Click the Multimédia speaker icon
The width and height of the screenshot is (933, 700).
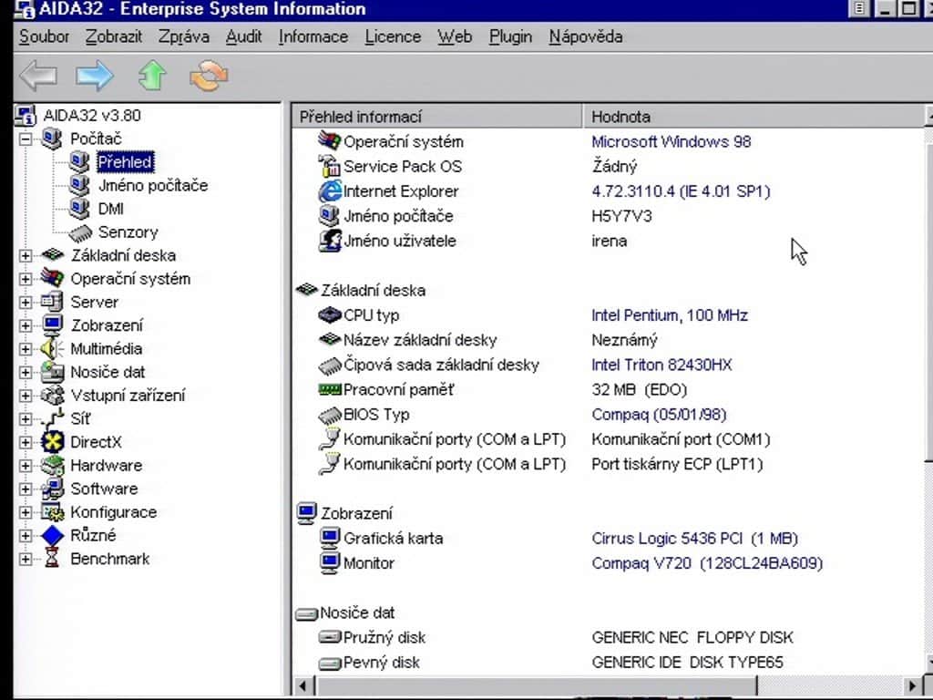(x=52, y=349)
